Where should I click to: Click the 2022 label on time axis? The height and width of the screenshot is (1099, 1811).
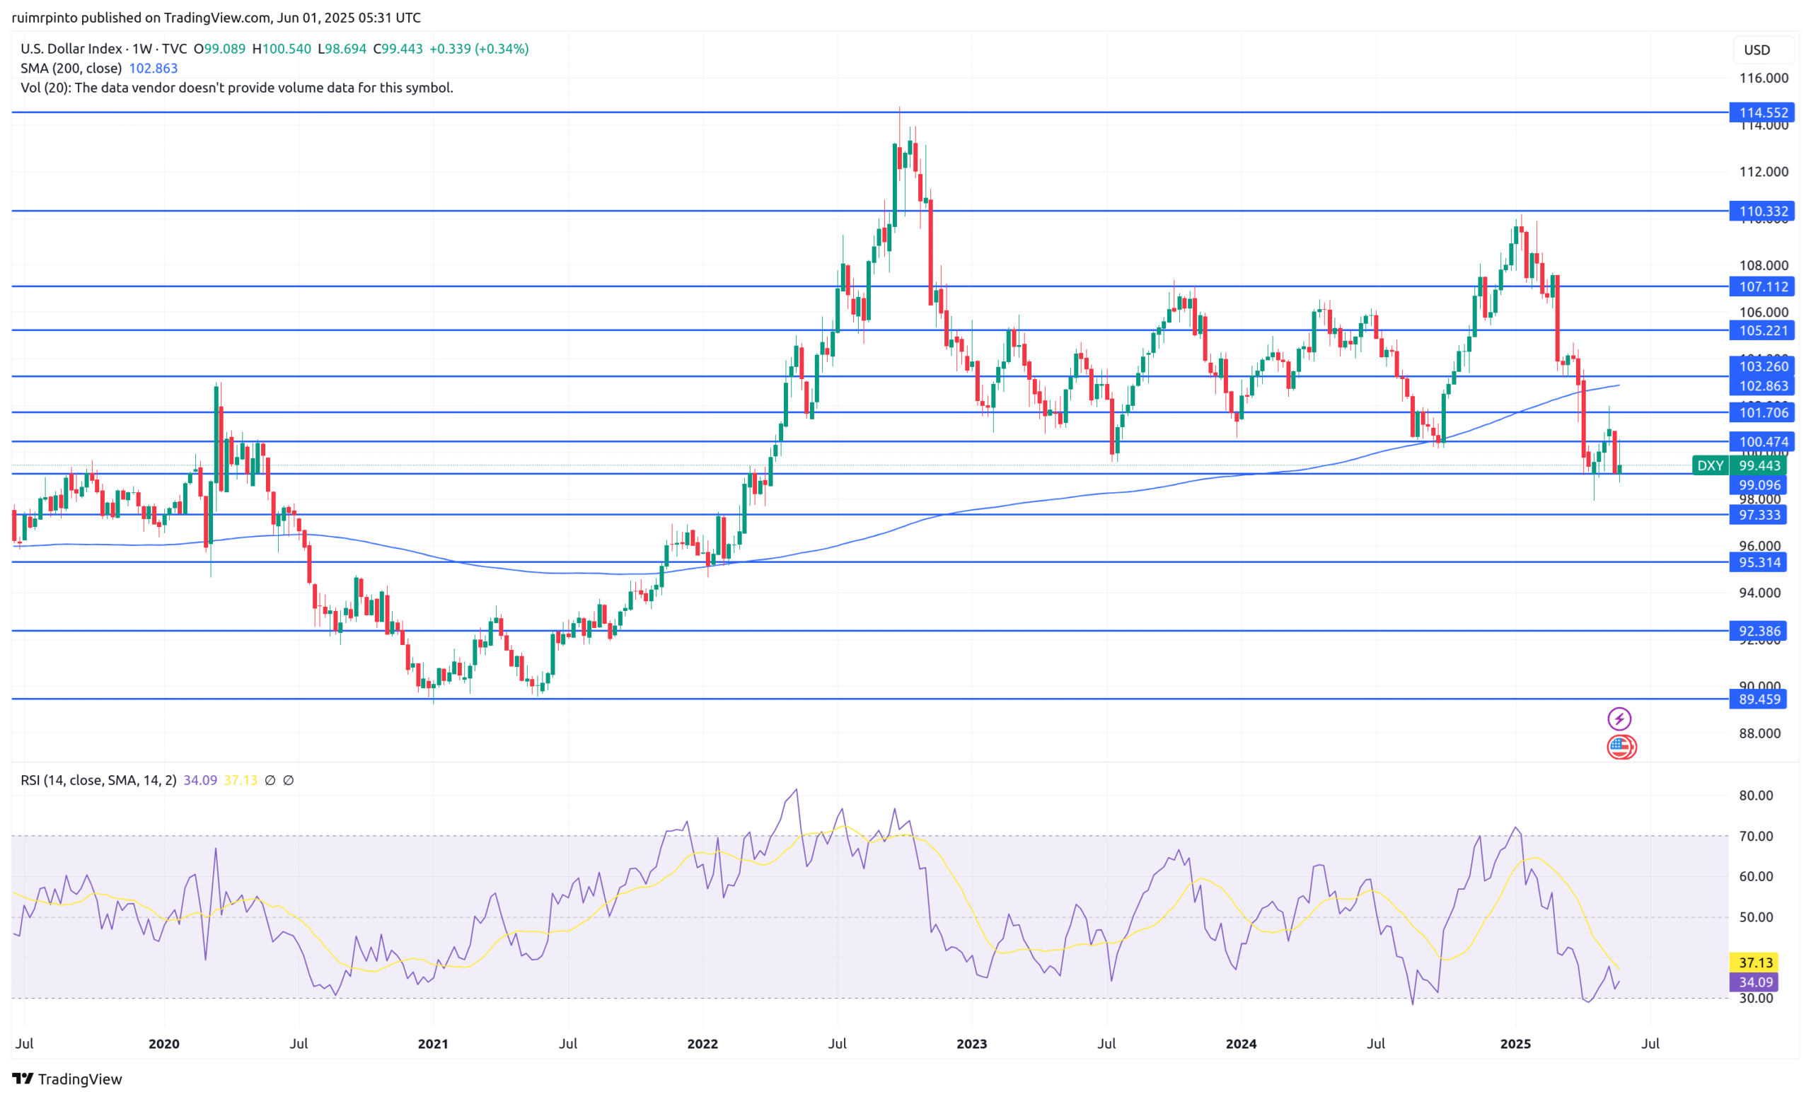(x=702, y=1043)
